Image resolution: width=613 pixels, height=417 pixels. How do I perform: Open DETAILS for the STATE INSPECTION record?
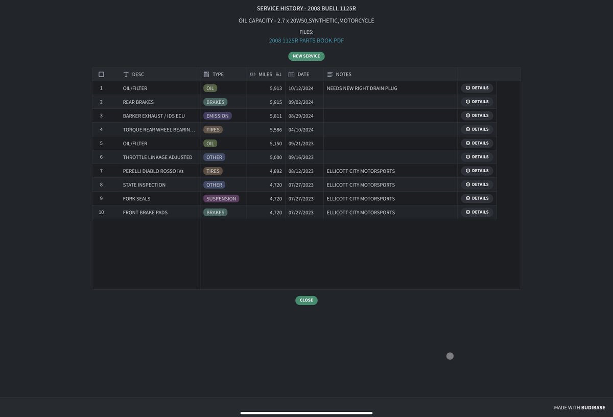[477, 184]
